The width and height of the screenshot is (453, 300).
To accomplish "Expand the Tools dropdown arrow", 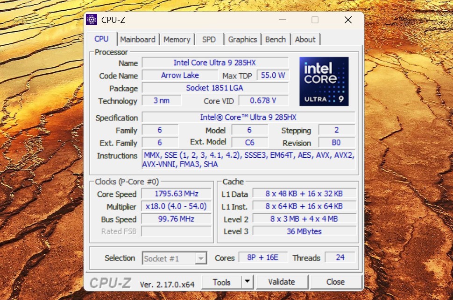I will click(248, 282).
